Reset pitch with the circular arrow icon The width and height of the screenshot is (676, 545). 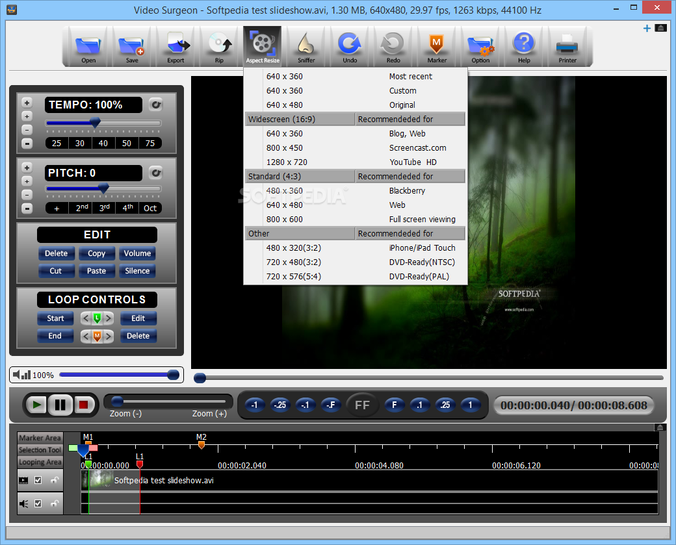[x=155, y=173]
